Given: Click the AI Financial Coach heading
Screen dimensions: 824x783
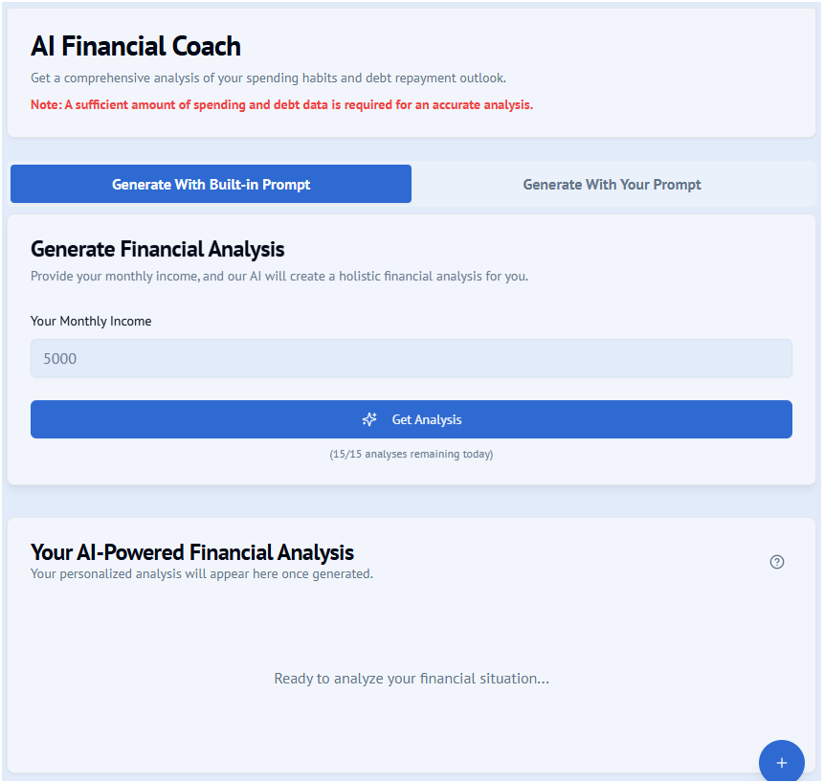Looking at the screenshot, I should click(136, 46).
